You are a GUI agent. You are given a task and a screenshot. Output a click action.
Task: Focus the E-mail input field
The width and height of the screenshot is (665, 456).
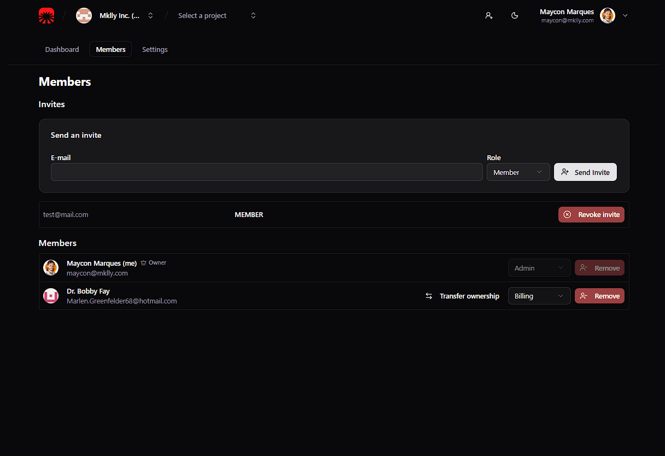pyautogui.click(x=266, y=172)
